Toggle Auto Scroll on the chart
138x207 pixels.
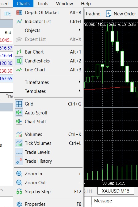(x=48, y=113)
